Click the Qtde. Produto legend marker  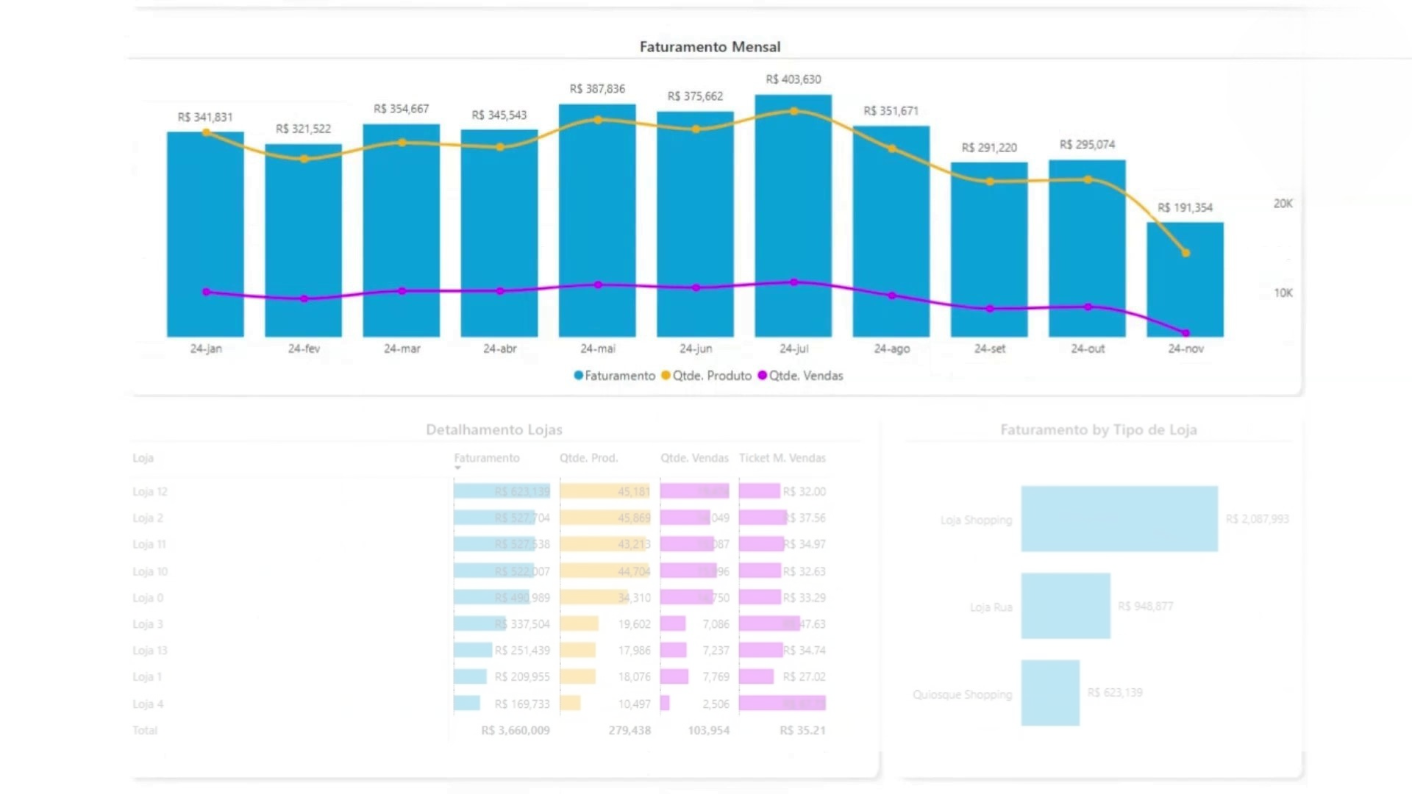666,376
